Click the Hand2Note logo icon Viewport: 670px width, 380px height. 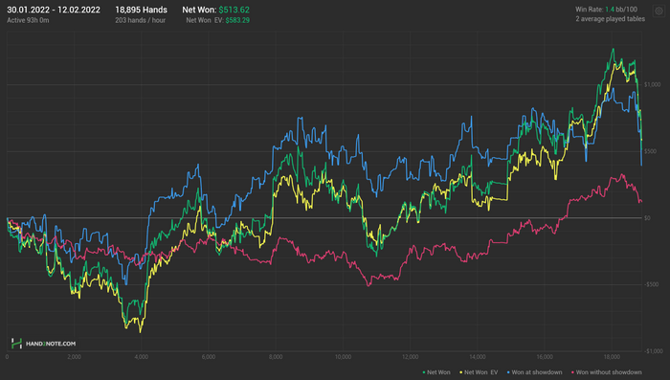[x=16, y=344]
